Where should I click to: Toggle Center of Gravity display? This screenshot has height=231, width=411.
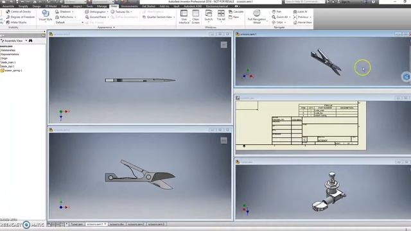coord(19,12)
